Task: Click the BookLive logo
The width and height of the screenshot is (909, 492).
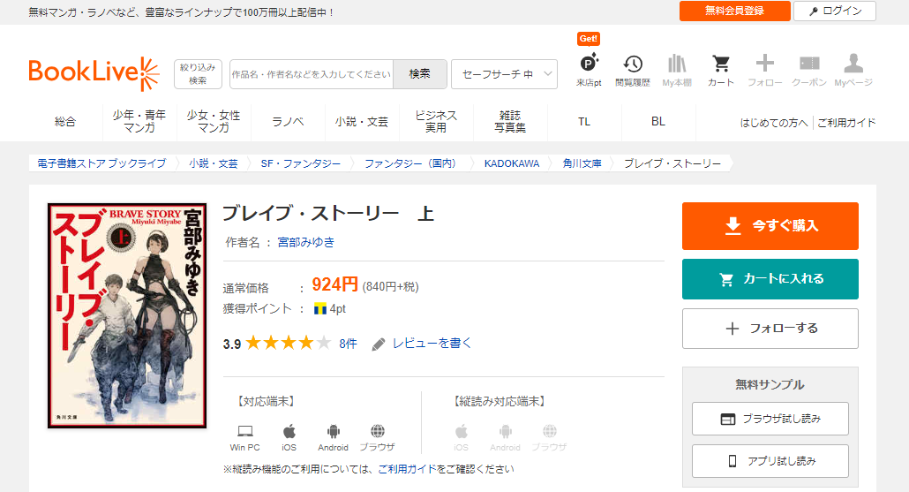Action: (x=94, y=73)
